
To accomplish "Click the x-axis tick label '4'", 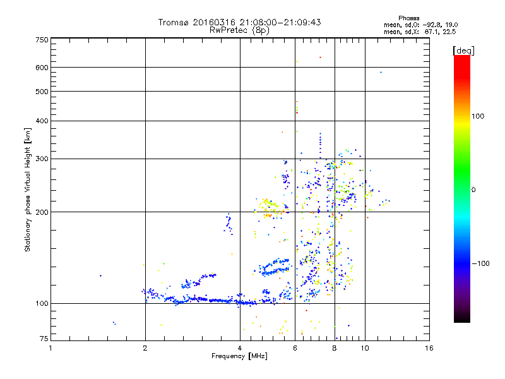I will pyautogui.click(x=240, y=348).
